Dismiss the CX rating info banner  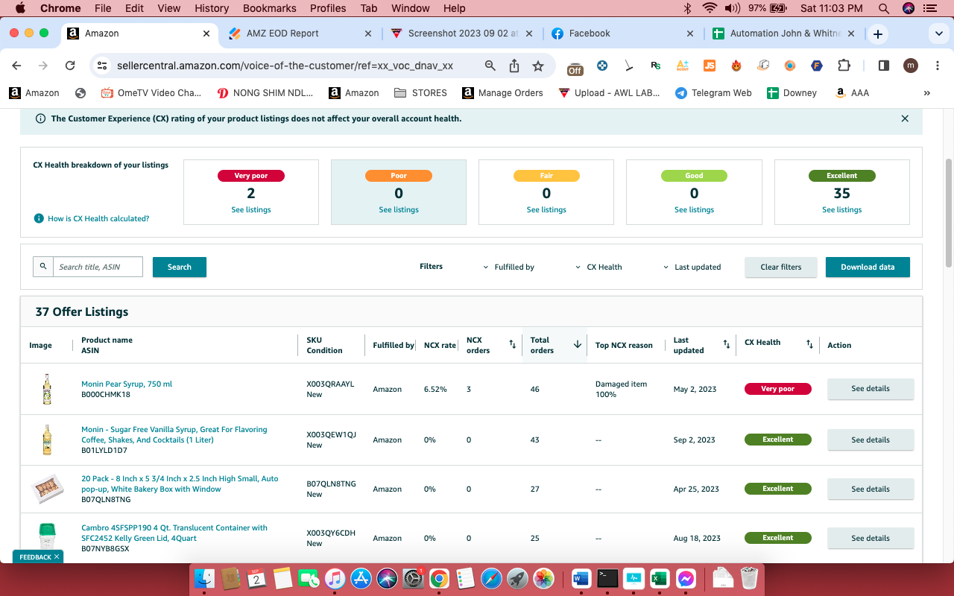tap(905, 118)
